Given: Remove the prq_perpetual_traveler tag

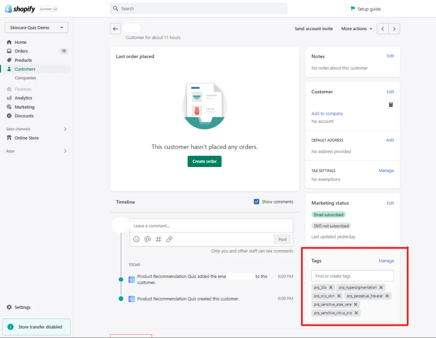Looking at the screenshot, I should 387,296.
